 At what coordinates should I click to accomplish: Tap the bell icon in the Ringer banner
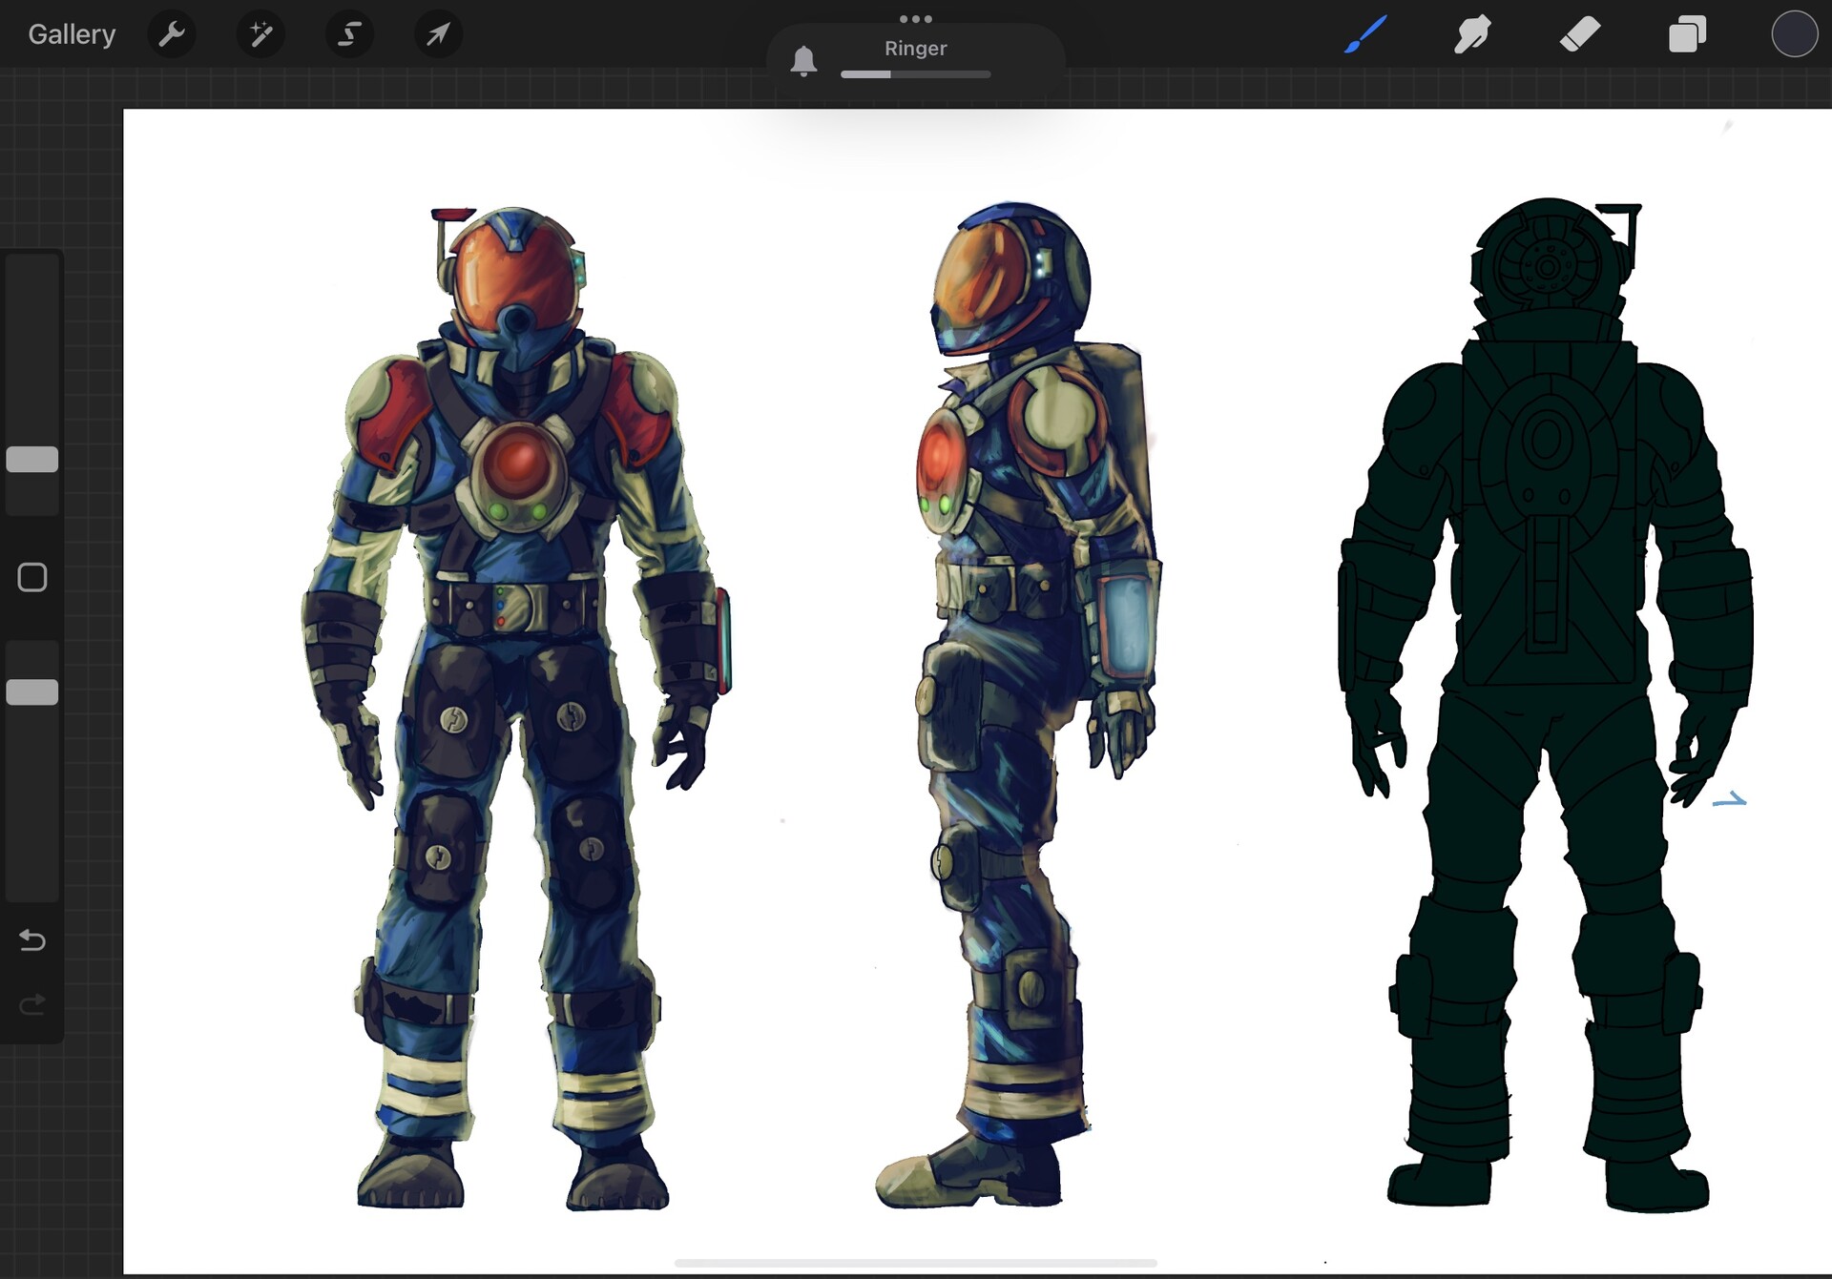[803, 59]
